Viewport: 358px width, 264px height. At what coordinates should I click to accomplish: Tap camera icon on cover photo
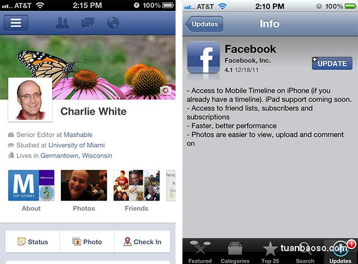pyautogui.click(x=166, y=90)
